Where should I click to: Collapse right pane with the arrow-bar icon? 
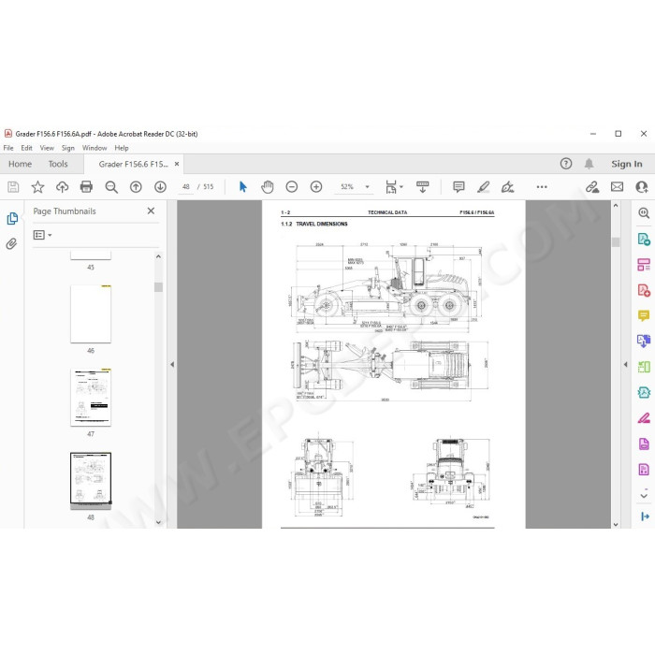tap(645, 517)
